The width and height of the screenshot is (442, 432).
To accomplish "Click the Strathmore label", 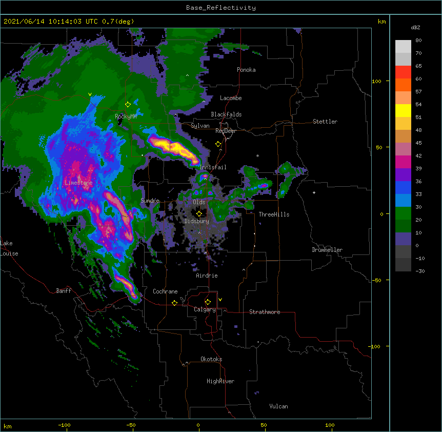I will point(265,312).
